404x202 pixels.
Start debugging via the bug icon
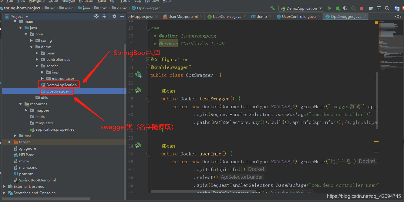(338, 8)
